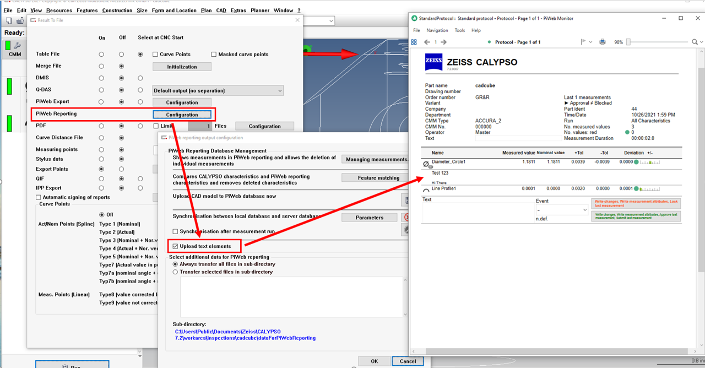Select Table File 'Select at CNC Start' radio

pos(141,54)
